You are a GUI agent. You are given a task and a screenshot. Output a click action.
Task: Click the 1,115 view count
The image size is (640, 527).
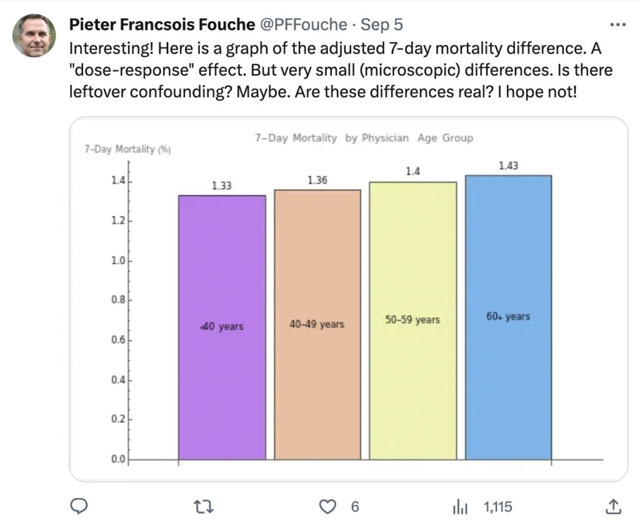(497, 507)
